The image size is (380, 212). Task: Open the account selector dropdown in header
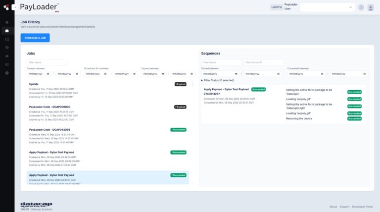coord(328,7)
